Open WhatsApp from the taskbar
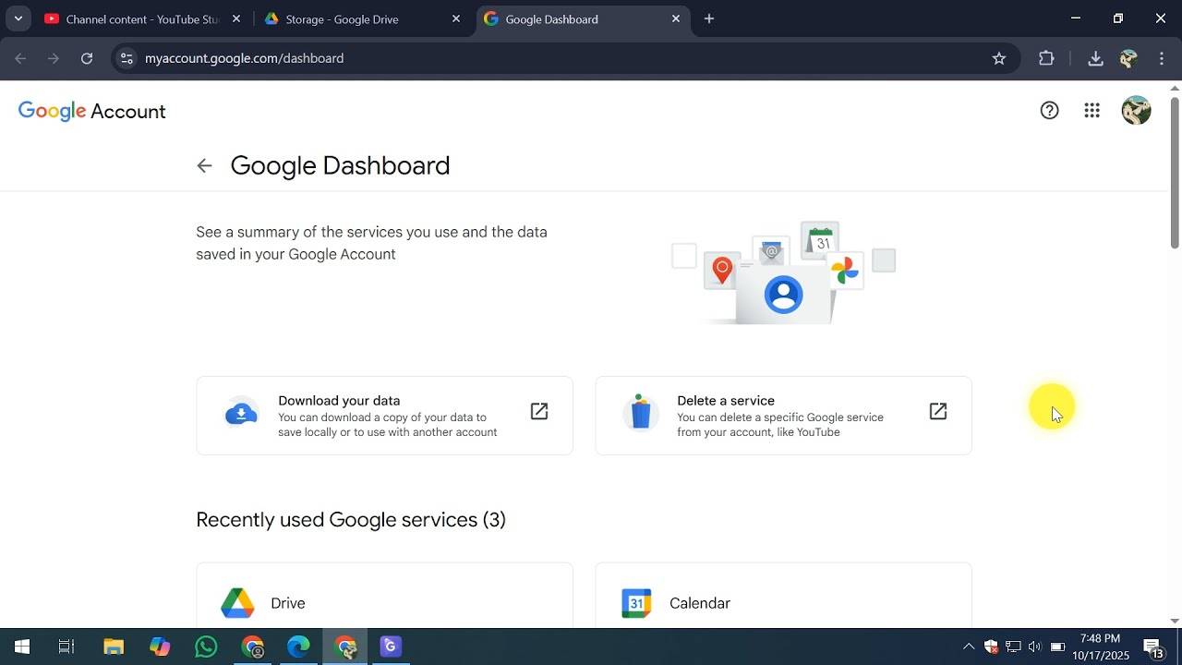Screen dimensions: 1182x665 coord(206,647)
